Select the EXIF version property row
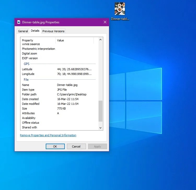 coord(59,58)
